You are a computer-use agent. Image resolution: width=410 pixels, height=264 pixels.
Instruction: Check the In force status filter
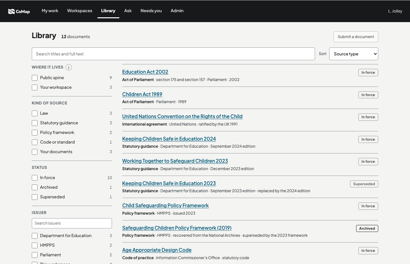point(35,178)
